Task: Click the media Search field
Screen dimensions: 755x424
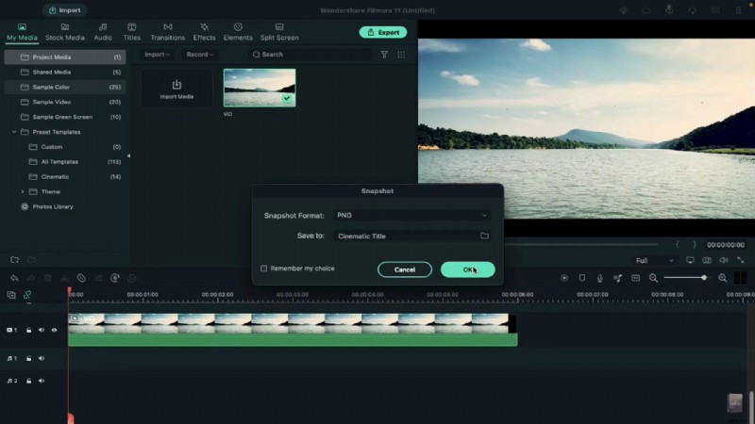Action: (x=310, y=55)
